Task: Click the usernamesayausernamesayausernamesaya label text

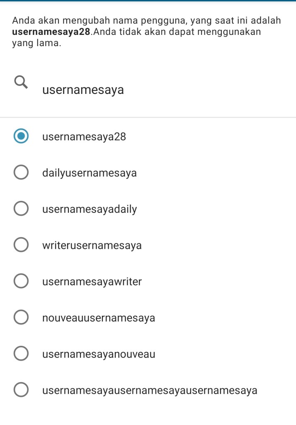Action: (x=150, y=391)
